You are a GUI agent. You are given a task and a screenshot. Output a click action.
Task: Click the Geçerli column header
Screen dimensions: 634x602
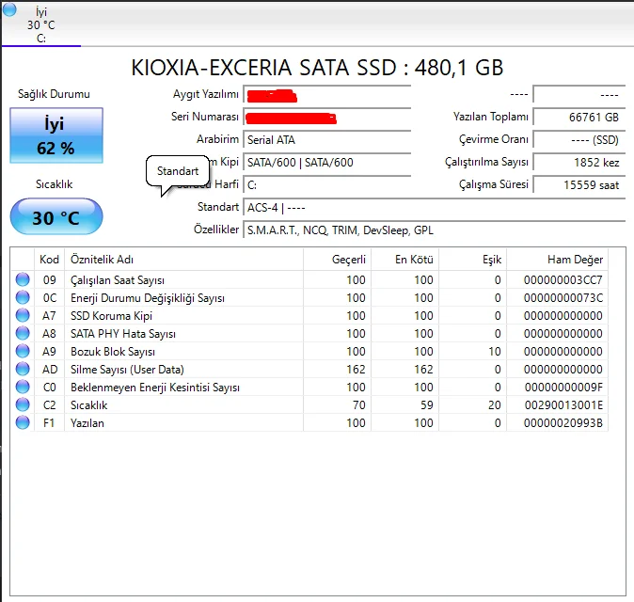337,260
